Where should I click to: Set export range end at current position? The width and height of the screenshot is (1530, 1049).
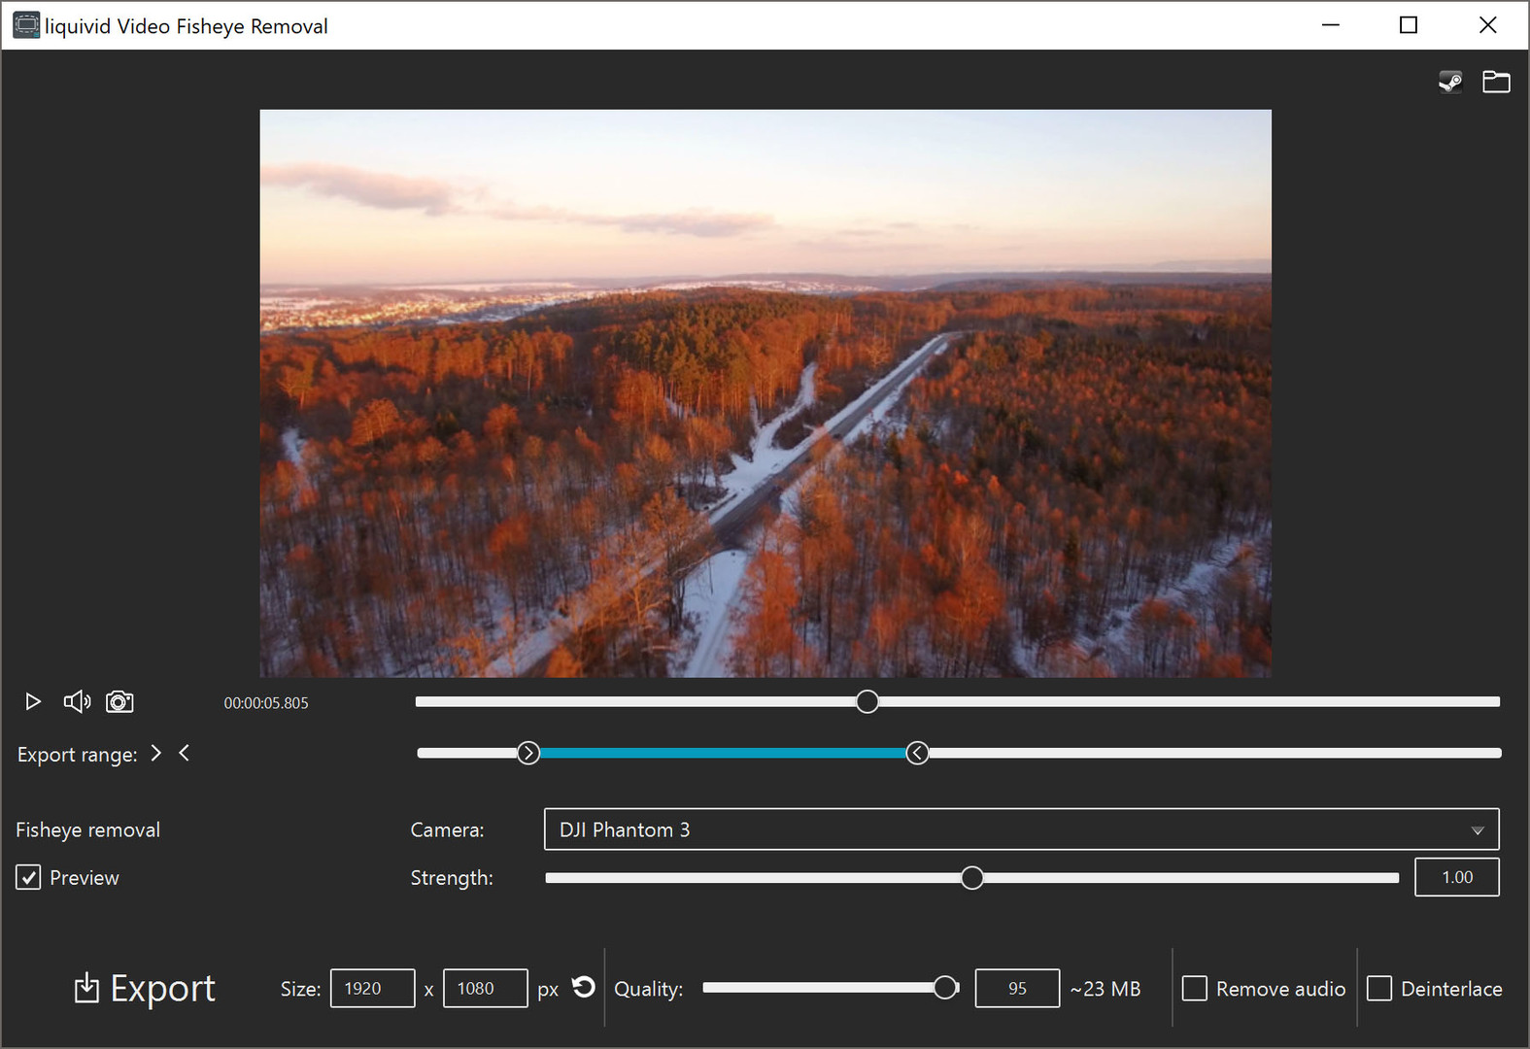184,753
